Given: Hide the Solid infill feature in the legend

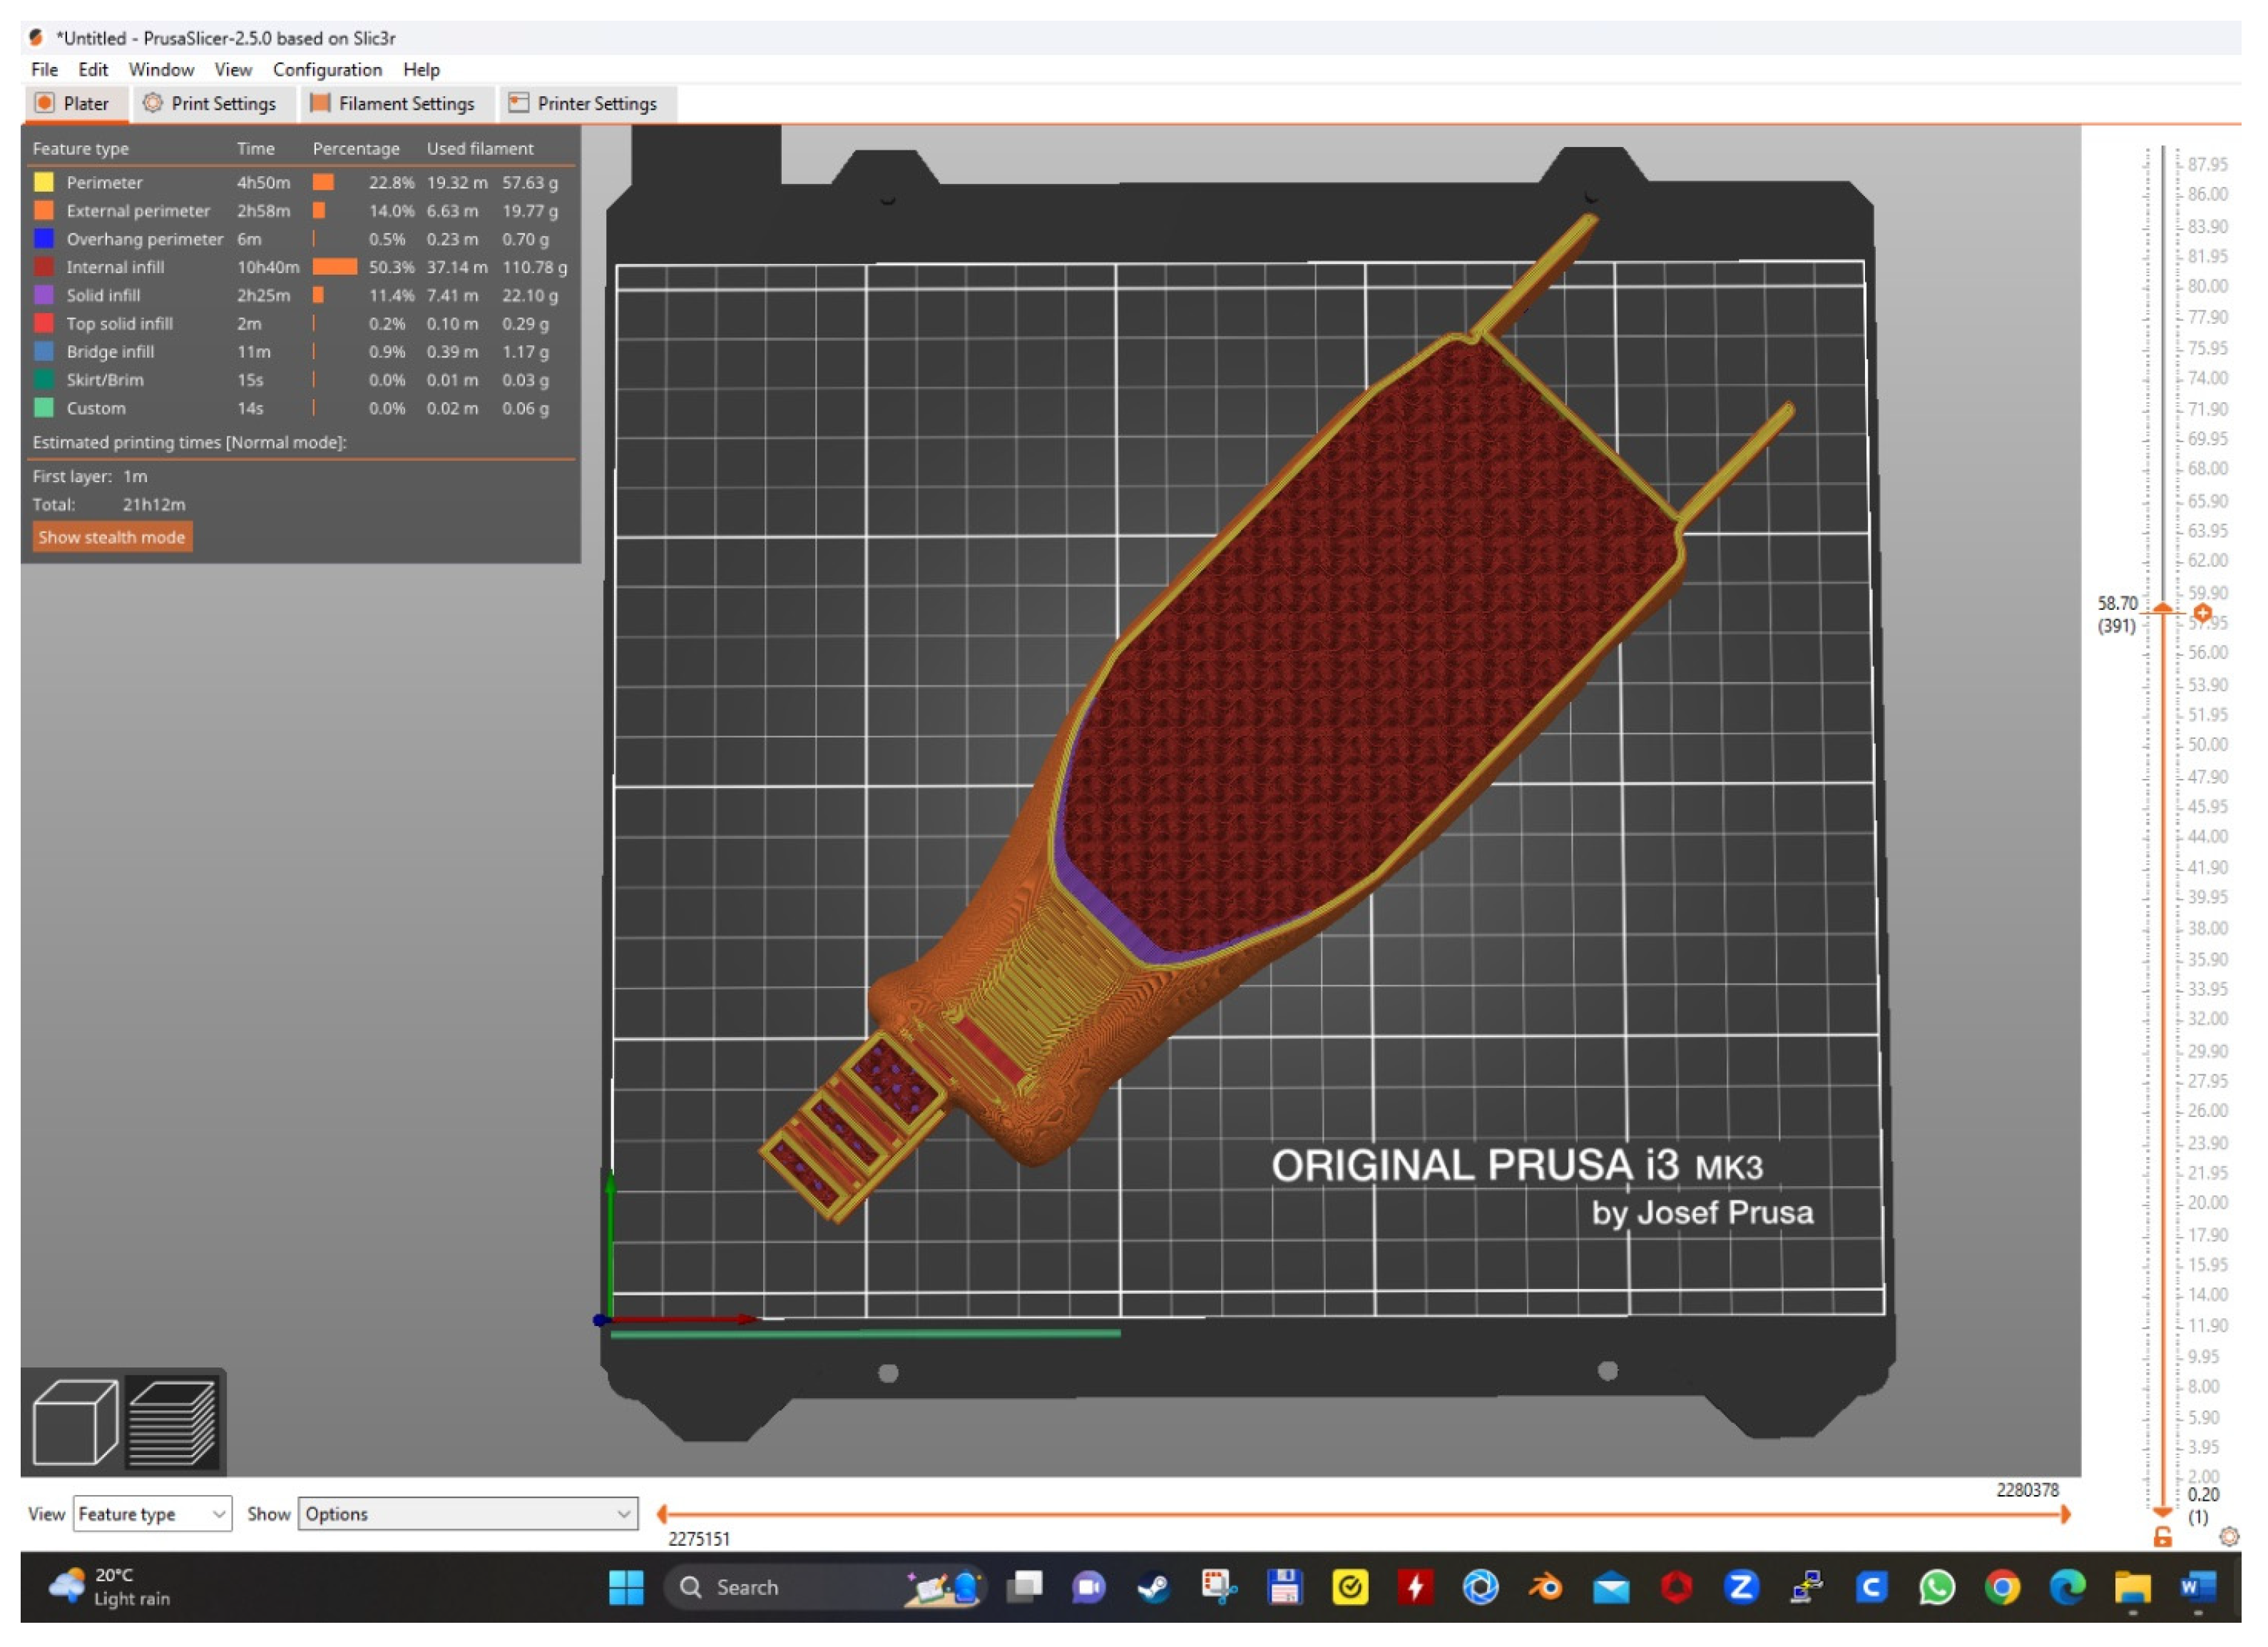Looking at the screenshot, I should (x=103, y=295).
